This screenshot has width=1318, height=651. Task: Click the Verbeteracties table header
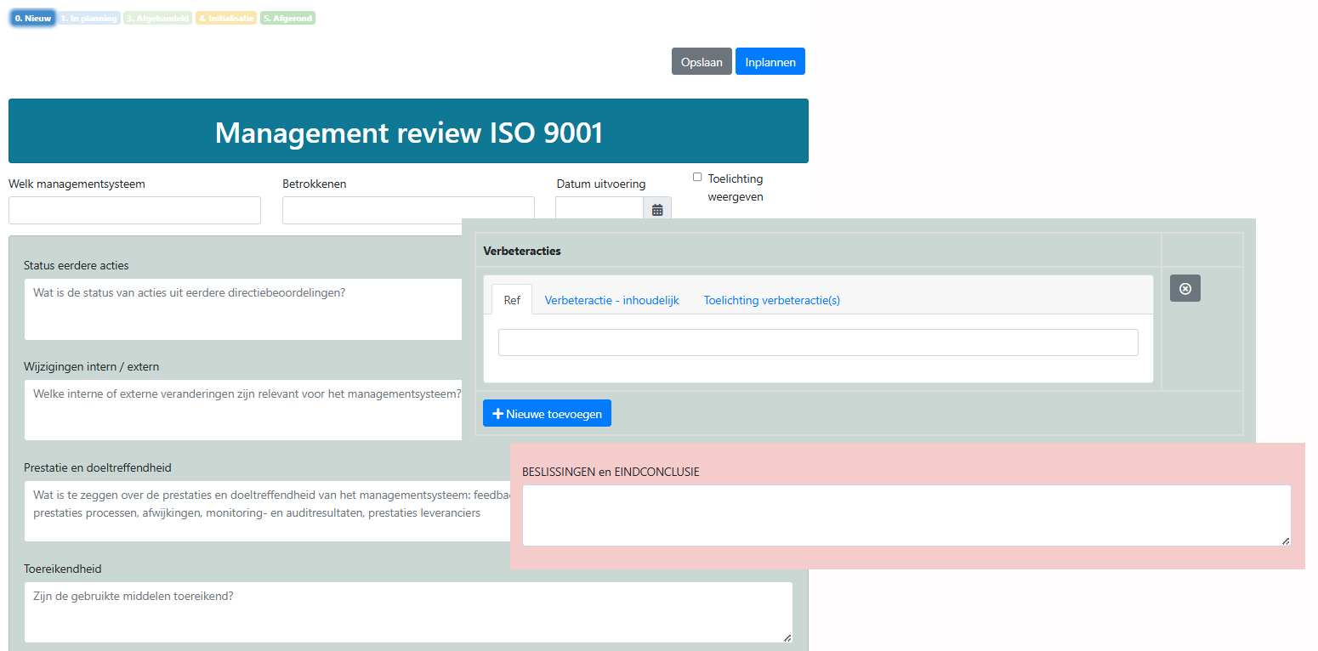pyautogui.click(x=522, y=251)
